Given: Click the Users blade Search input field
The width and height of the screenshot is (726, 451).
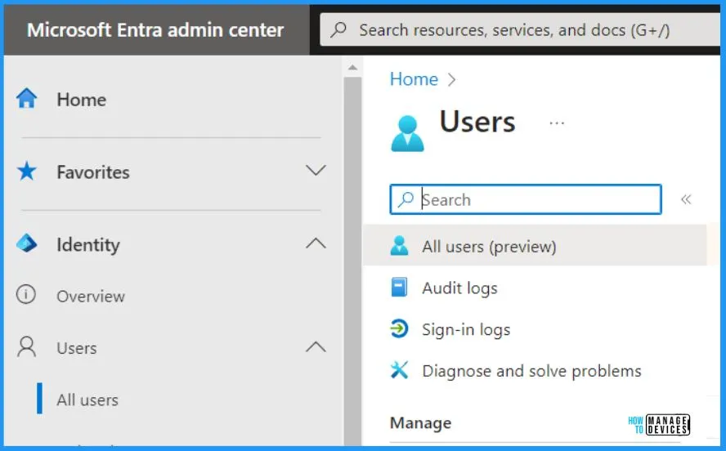Looking at the screenshot, I should 526,199.
